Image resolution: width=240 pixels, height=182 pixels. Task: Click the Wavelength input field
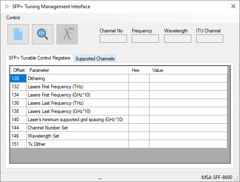[178, 39]
